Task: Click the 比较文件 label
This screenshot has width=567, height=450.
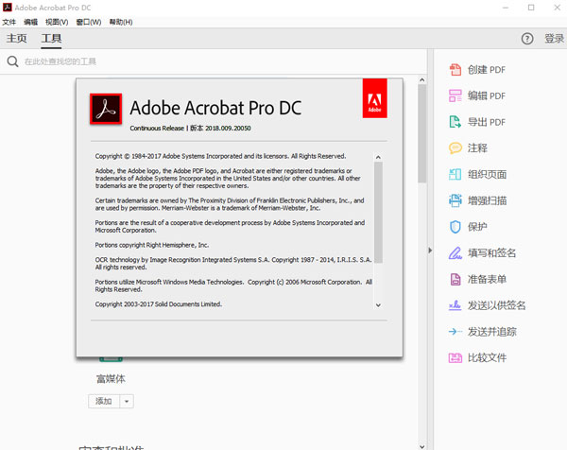Action: click(487, 357)
